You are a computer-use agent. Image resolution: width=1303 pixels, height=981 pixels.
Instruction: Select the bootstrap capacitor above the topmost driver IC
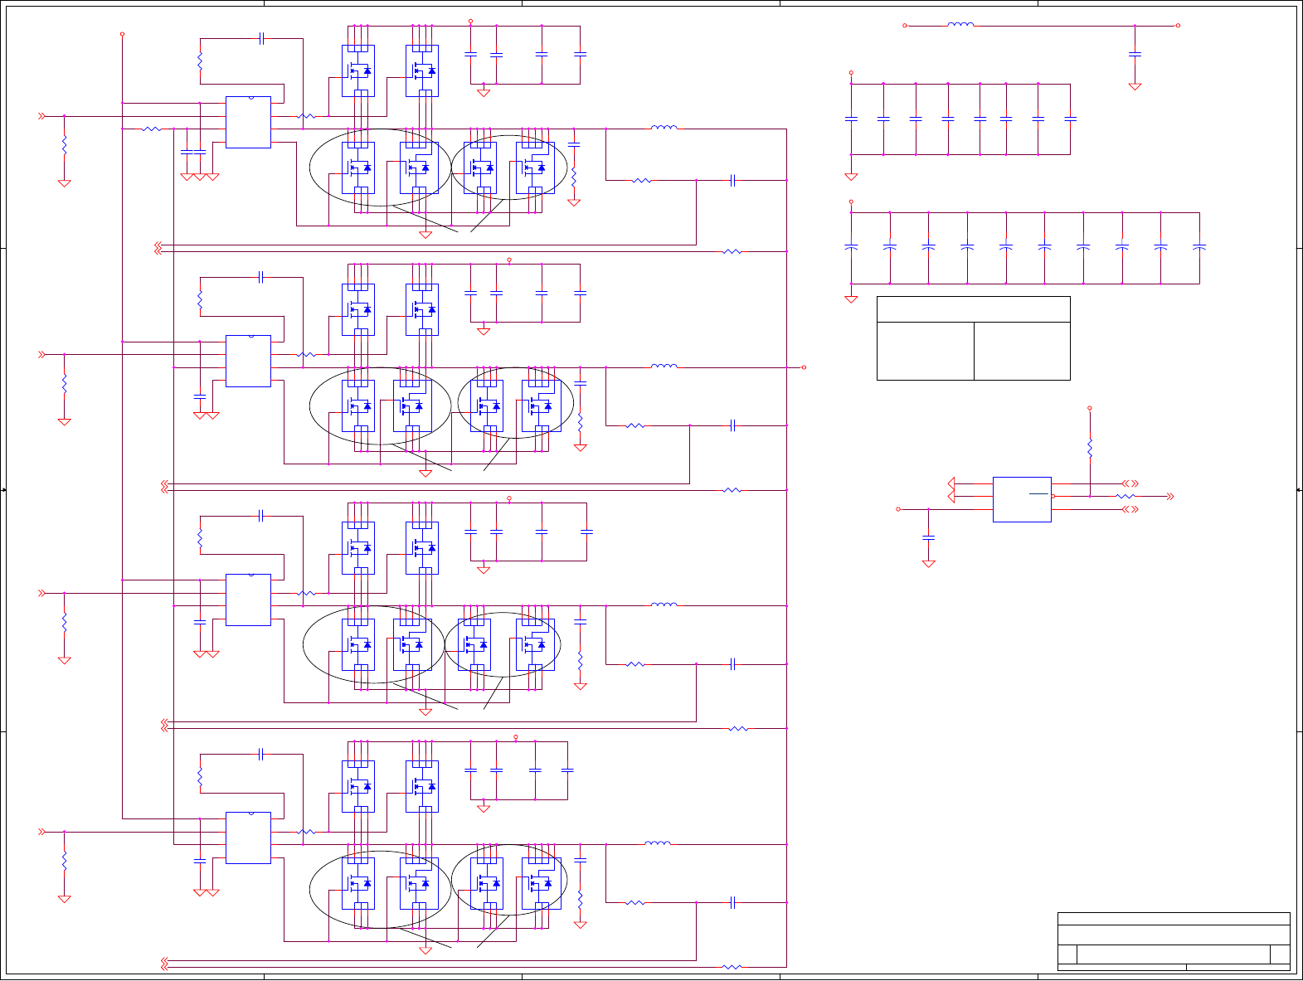click(261, 38)
